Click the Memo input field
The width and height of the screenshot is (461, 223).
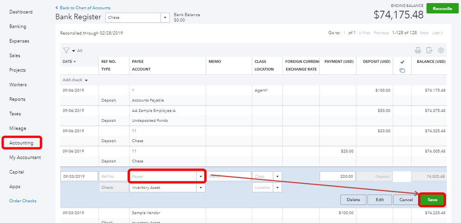click(229, 176)
